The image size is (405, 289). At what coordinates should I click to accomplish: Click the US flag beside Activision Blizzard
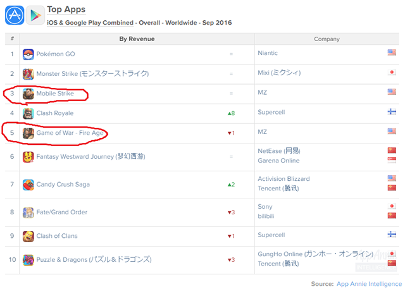tap(392, 178)
